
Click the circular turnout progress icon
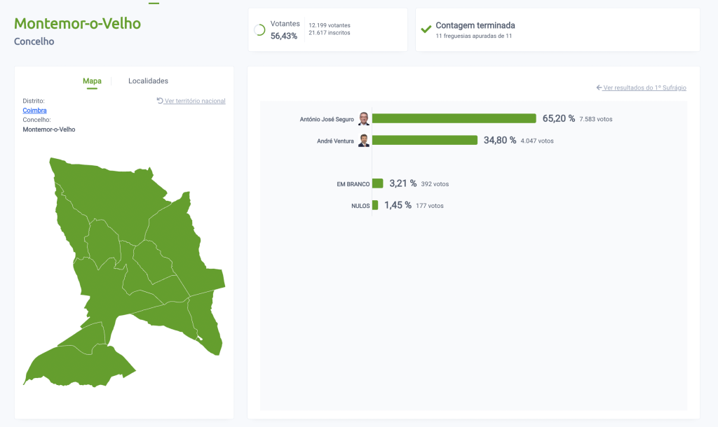click(259, 30)
